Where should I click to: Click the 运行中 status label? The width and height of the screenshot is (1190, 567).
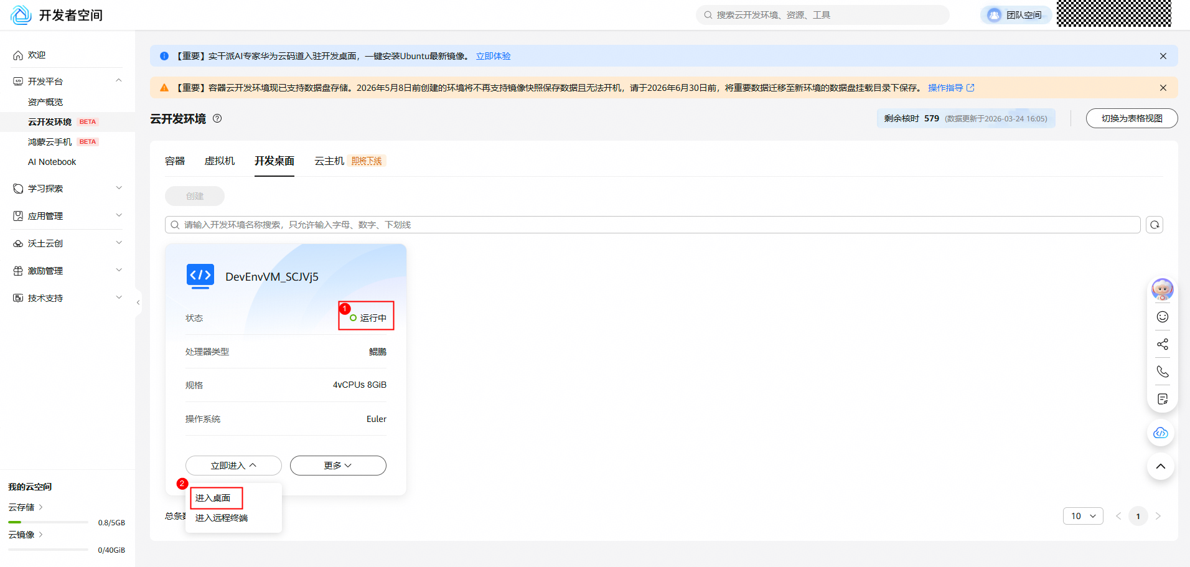point(373,318)
